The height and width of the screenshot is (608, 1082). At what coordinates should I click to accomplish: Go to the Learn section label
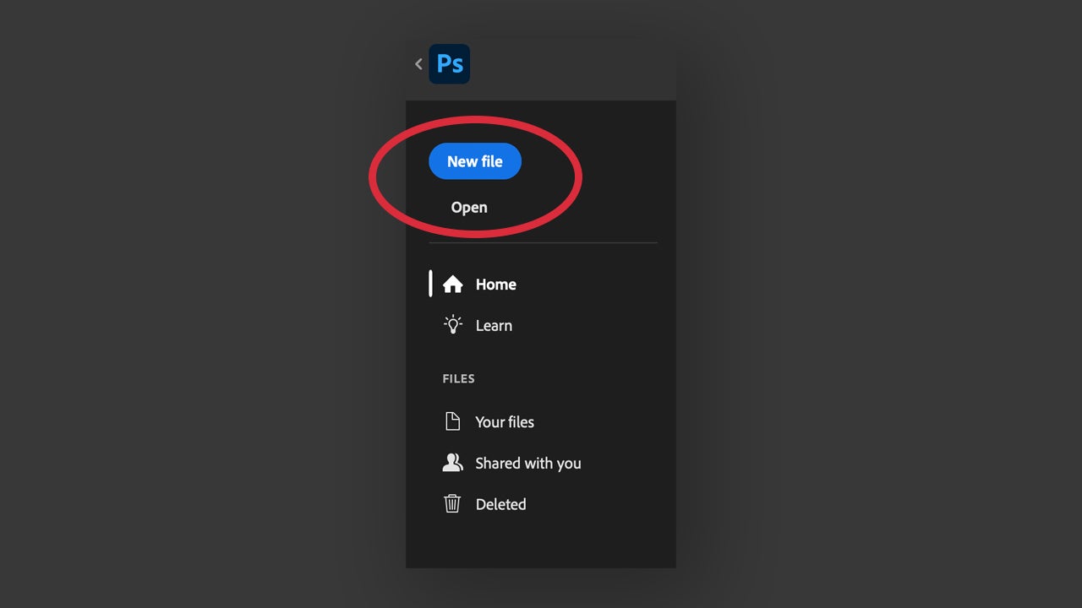[494, 326]
